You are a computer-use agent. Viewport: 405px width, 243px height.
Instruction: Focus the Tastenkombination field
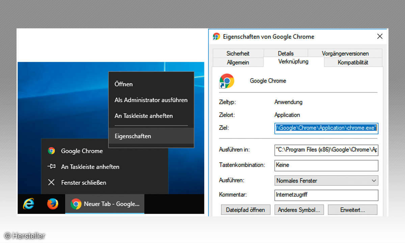326,165
